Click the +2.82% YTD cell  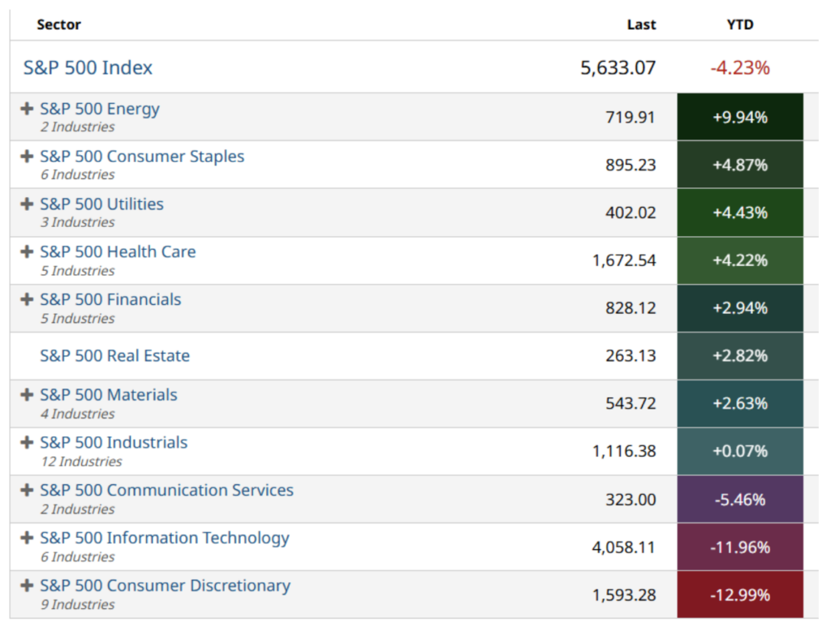point(740,355)
